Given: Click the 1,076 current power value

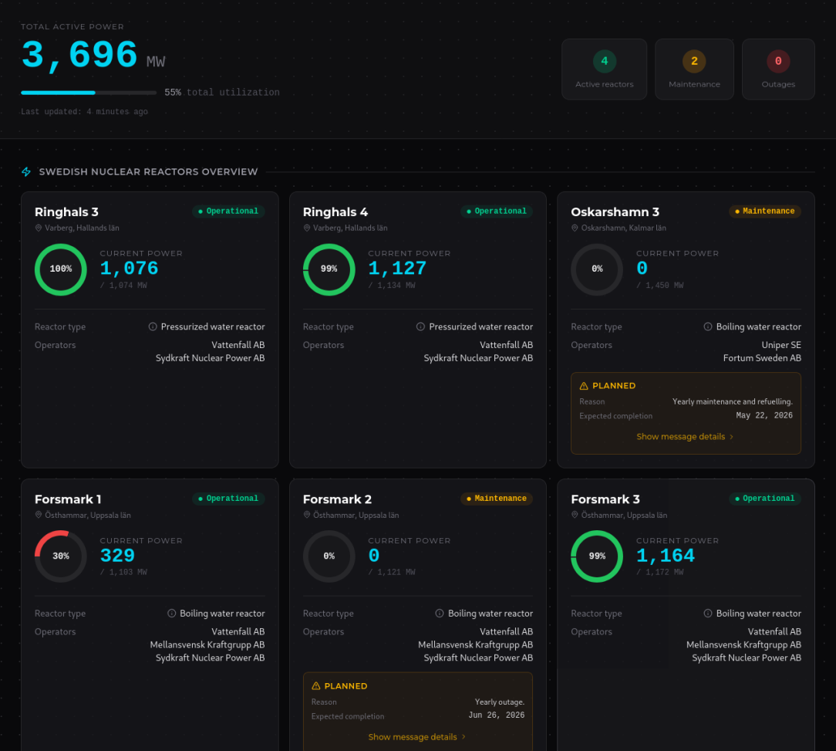Looking at the screenshot, I should pos(129,269).
